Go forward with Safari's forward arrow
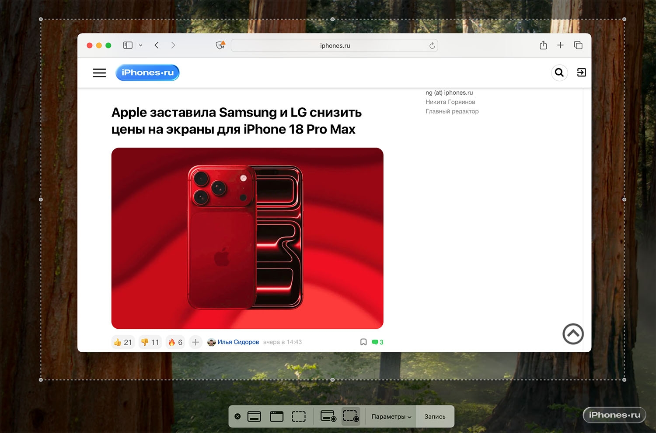656x433 pixels. [173, 45]
